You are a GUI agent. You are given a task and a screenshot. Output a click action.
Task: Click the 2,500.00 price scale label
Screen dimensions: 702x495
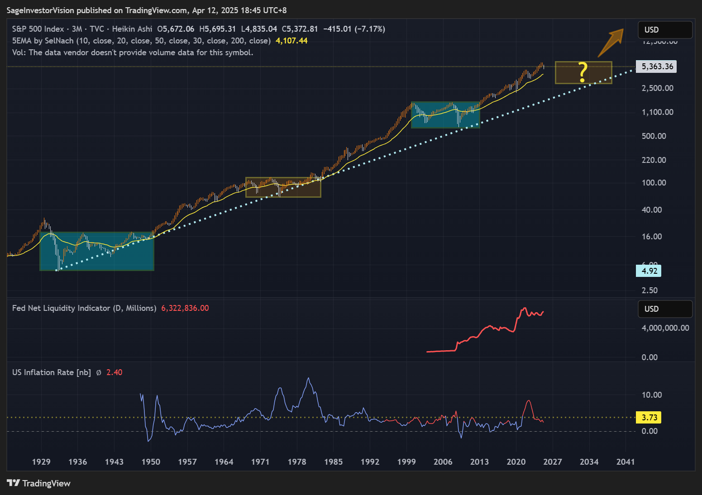pos(658,88)
